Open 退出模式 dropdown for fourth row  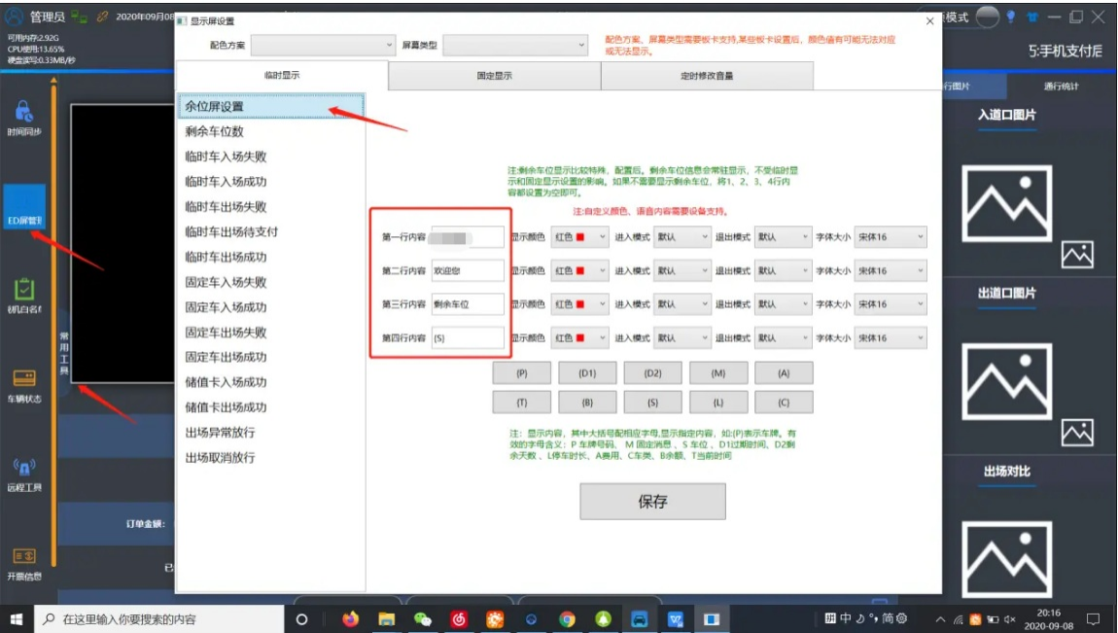coord(783,337)
